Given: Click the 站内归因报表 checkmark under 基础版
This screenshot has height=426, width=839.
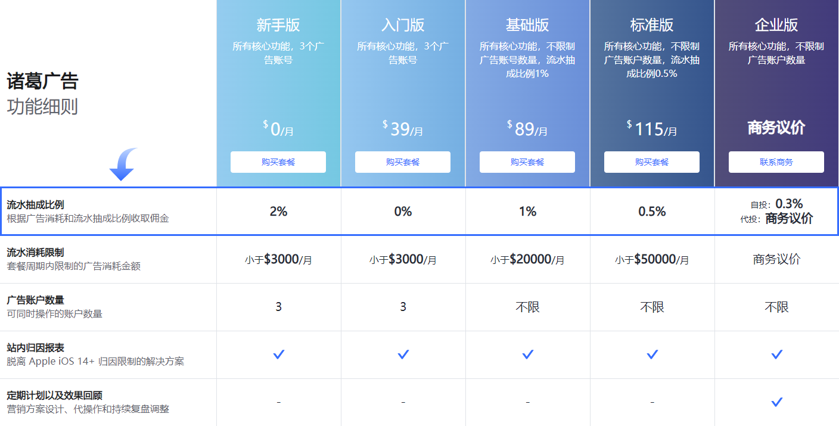Looking at the screenshot, I should click(x=527, y=355).
